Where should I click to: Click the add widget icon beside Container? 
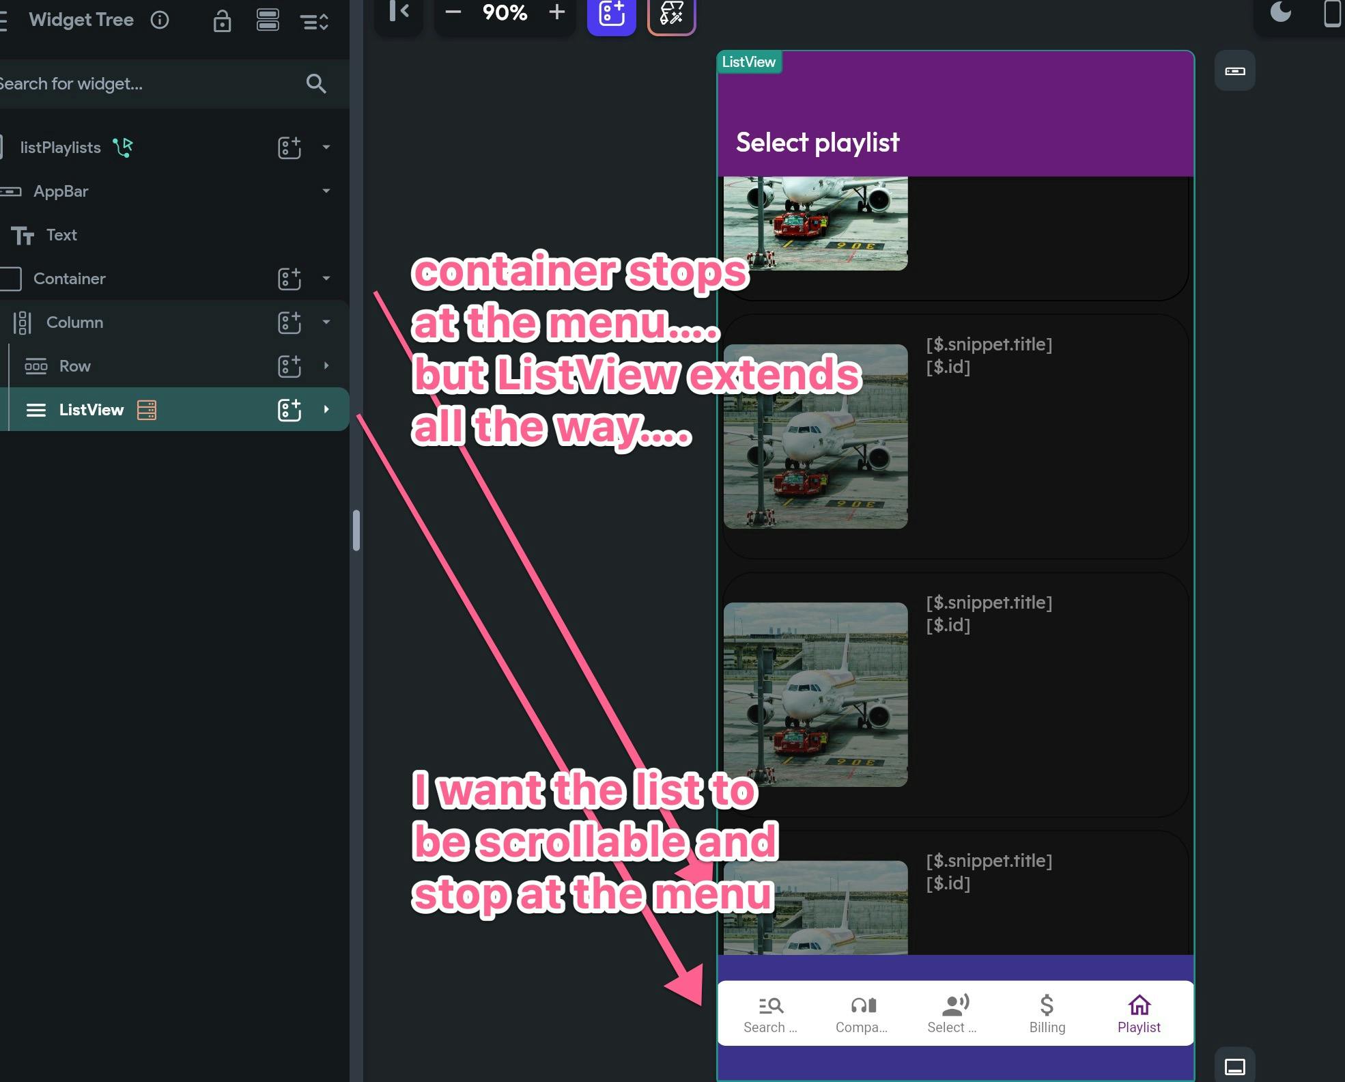(x=289, y=279)
